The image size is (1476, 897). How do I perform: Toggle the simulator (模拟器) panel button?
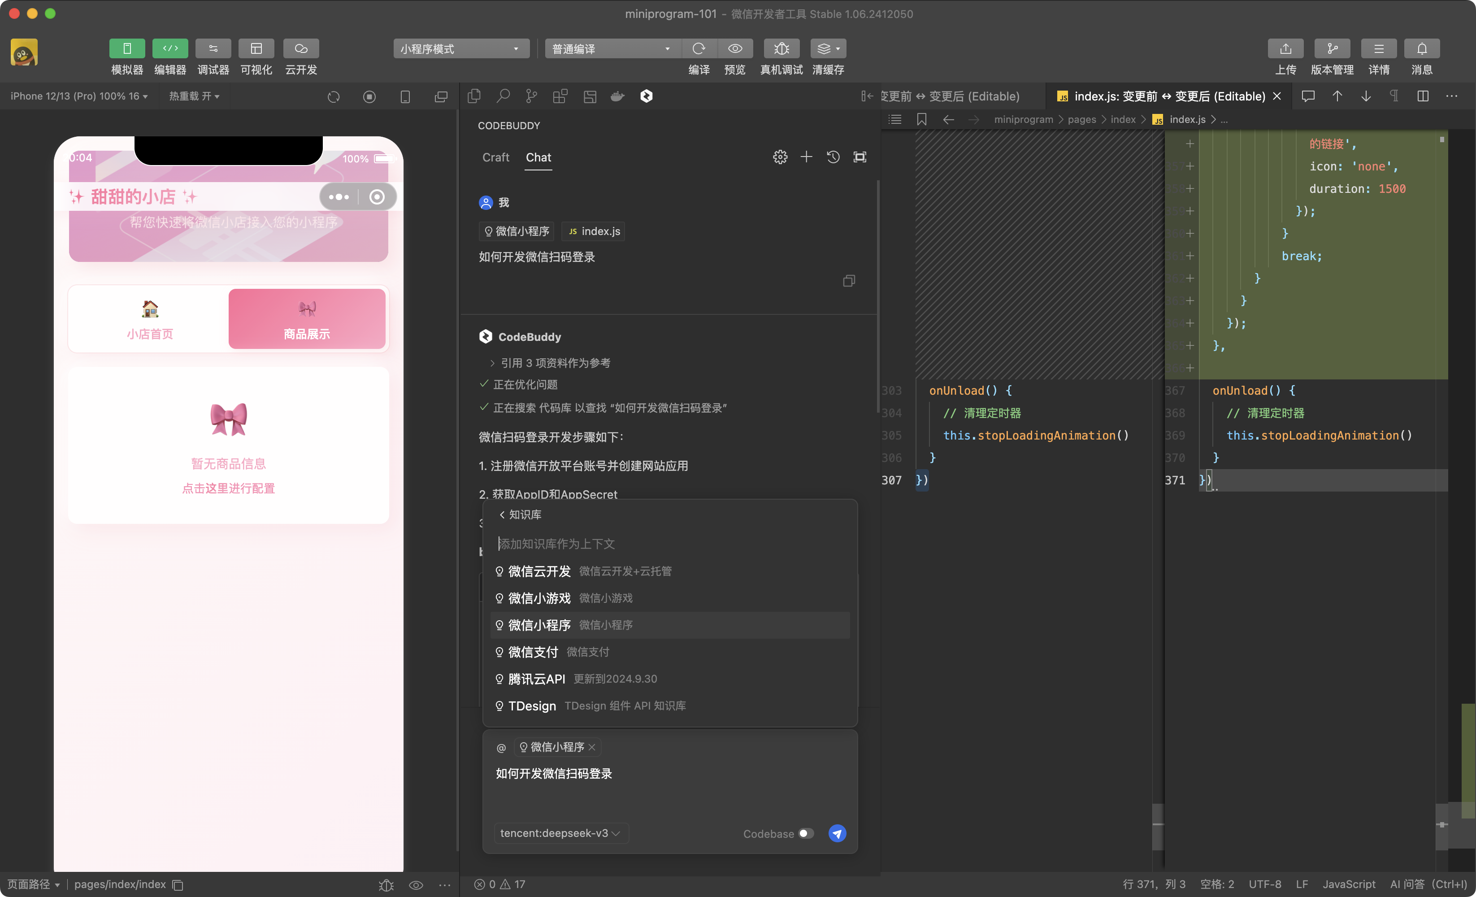click(127, 48)
